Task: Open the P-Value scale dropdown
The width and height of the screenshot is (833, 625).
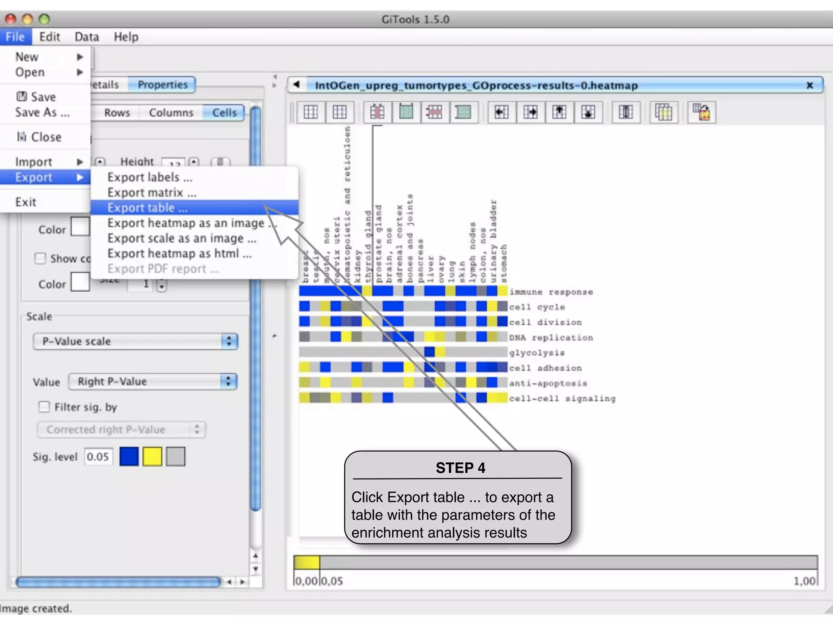Action: [x=135, y=341]
